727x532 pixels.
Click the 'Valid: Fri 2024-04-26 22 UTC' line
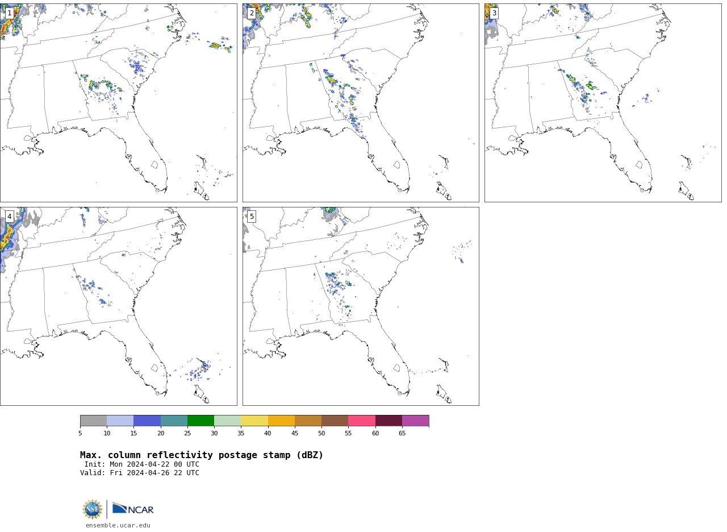tap(140, 473)
